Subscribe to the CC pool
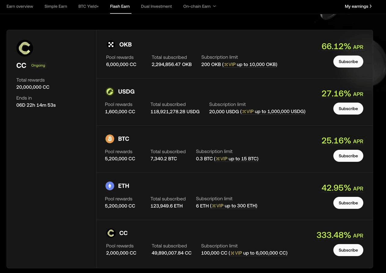The height and width of the screenshot is (273, 386). click(348, 250)
